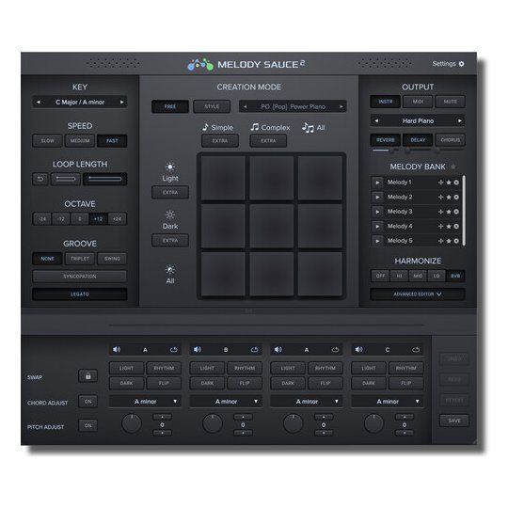Set speed to Slow
The image size is (508, 508).
pos(48,141)
